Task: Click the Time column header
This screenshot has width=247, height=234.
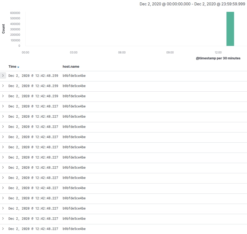Action: [12, 67]
